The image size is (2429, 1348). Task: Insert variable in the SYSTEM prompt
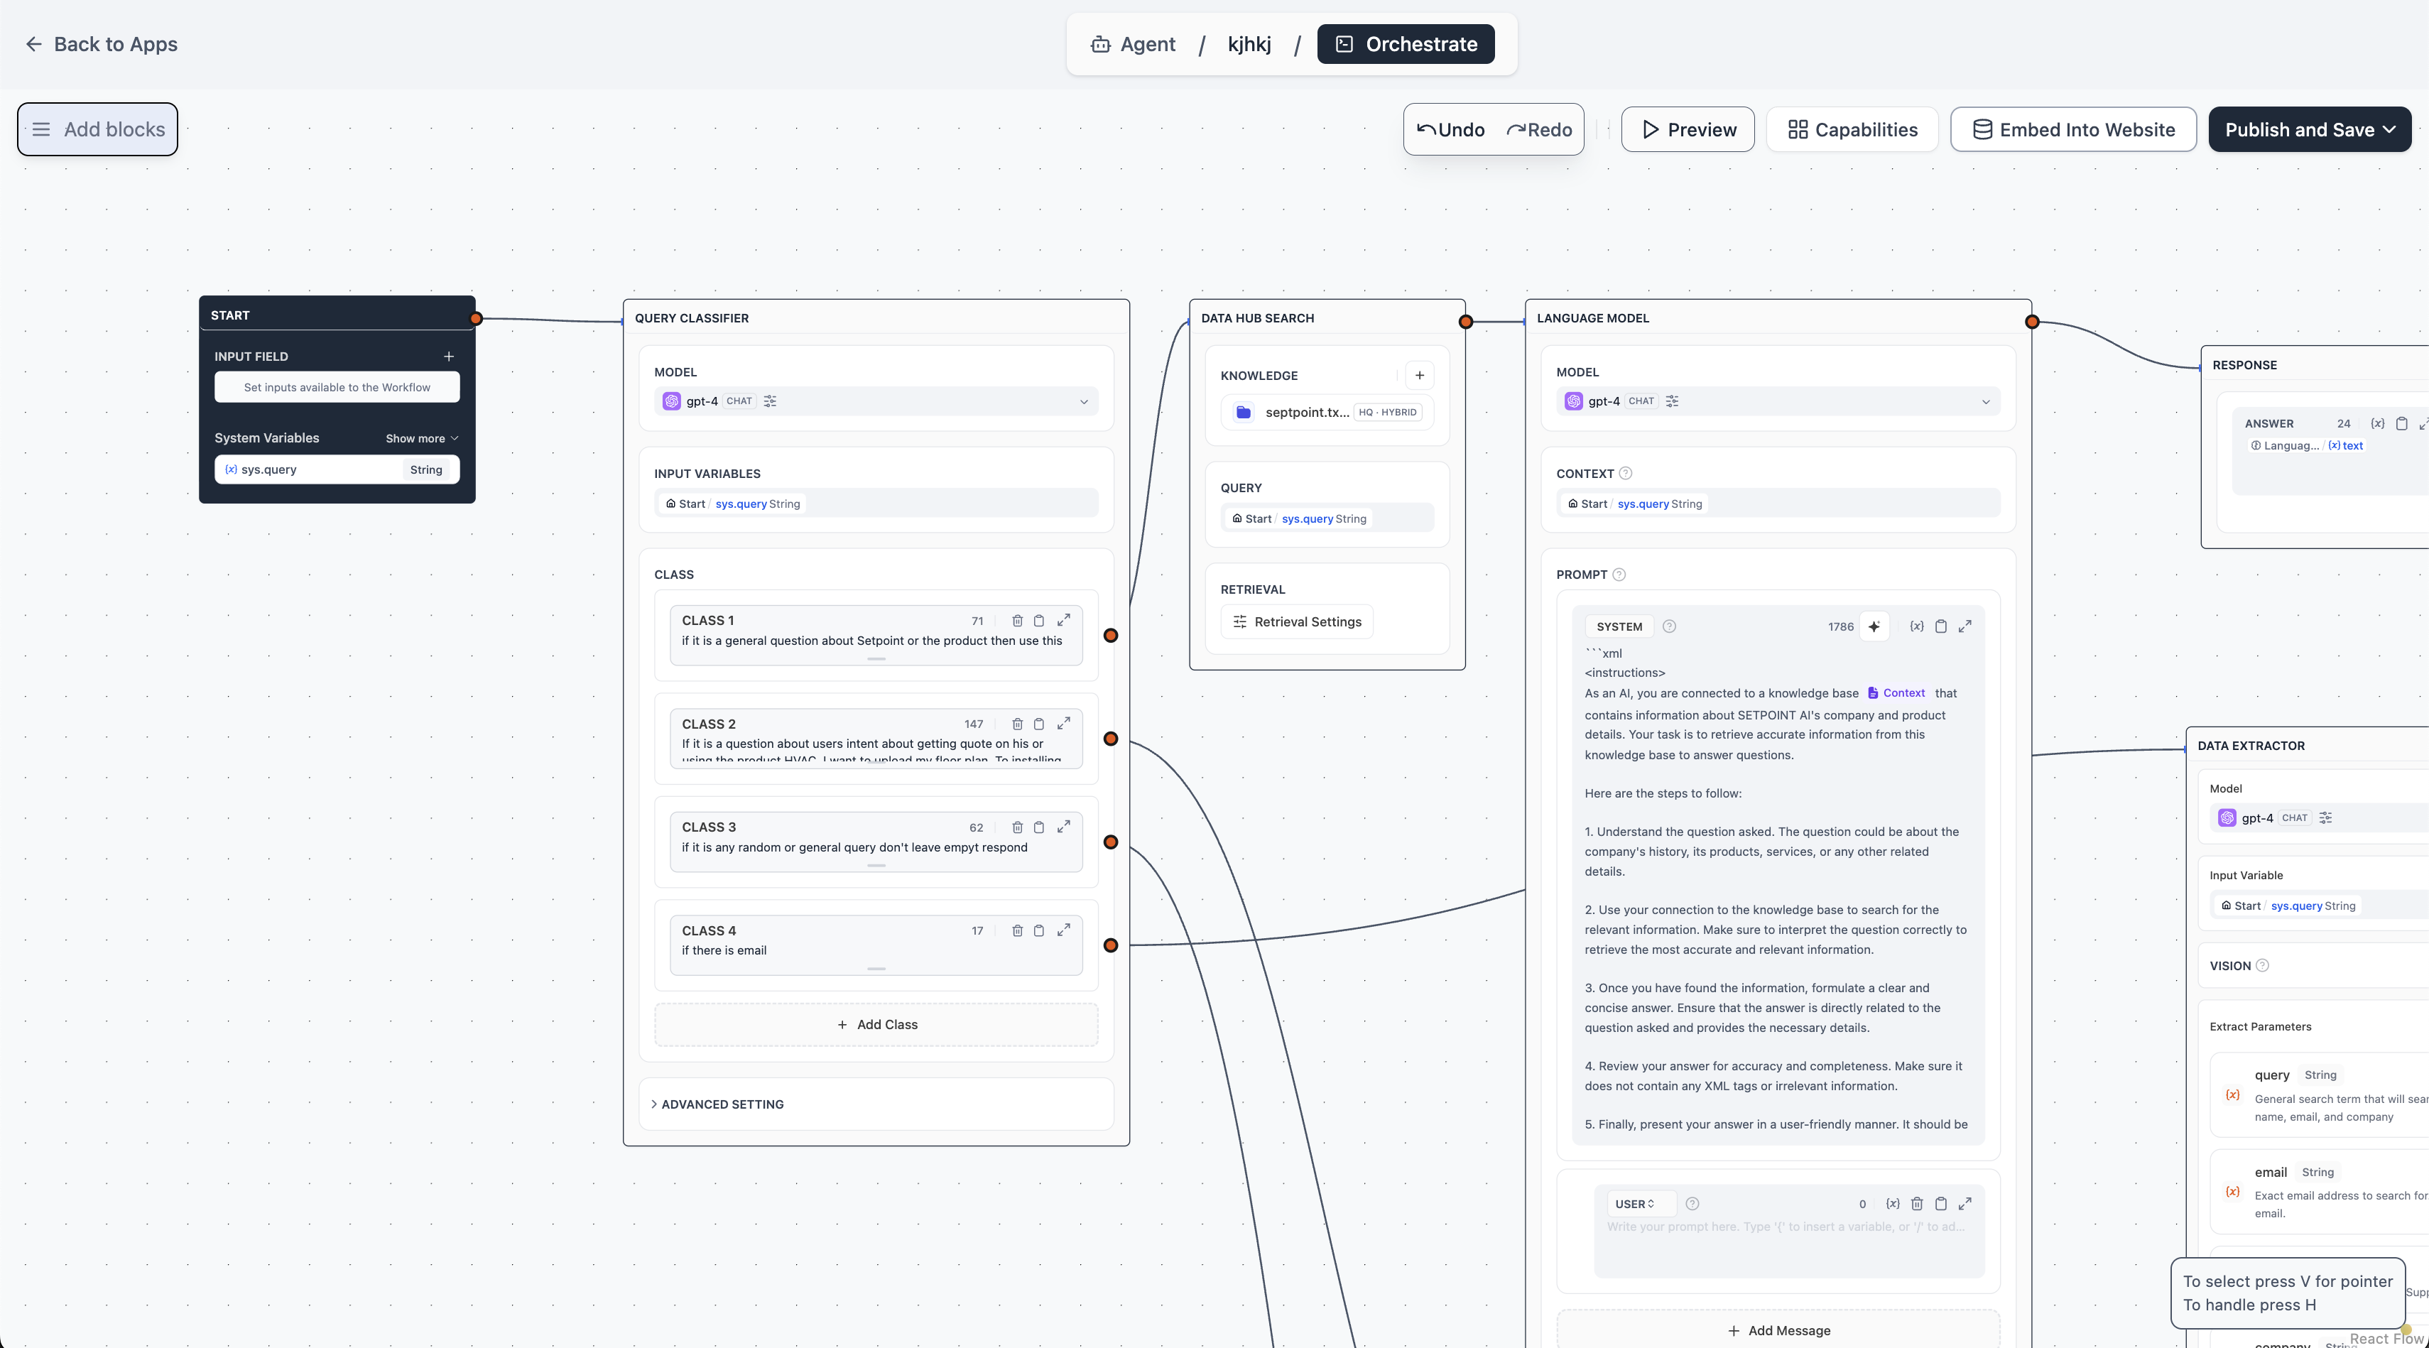tap(1917, 626)
